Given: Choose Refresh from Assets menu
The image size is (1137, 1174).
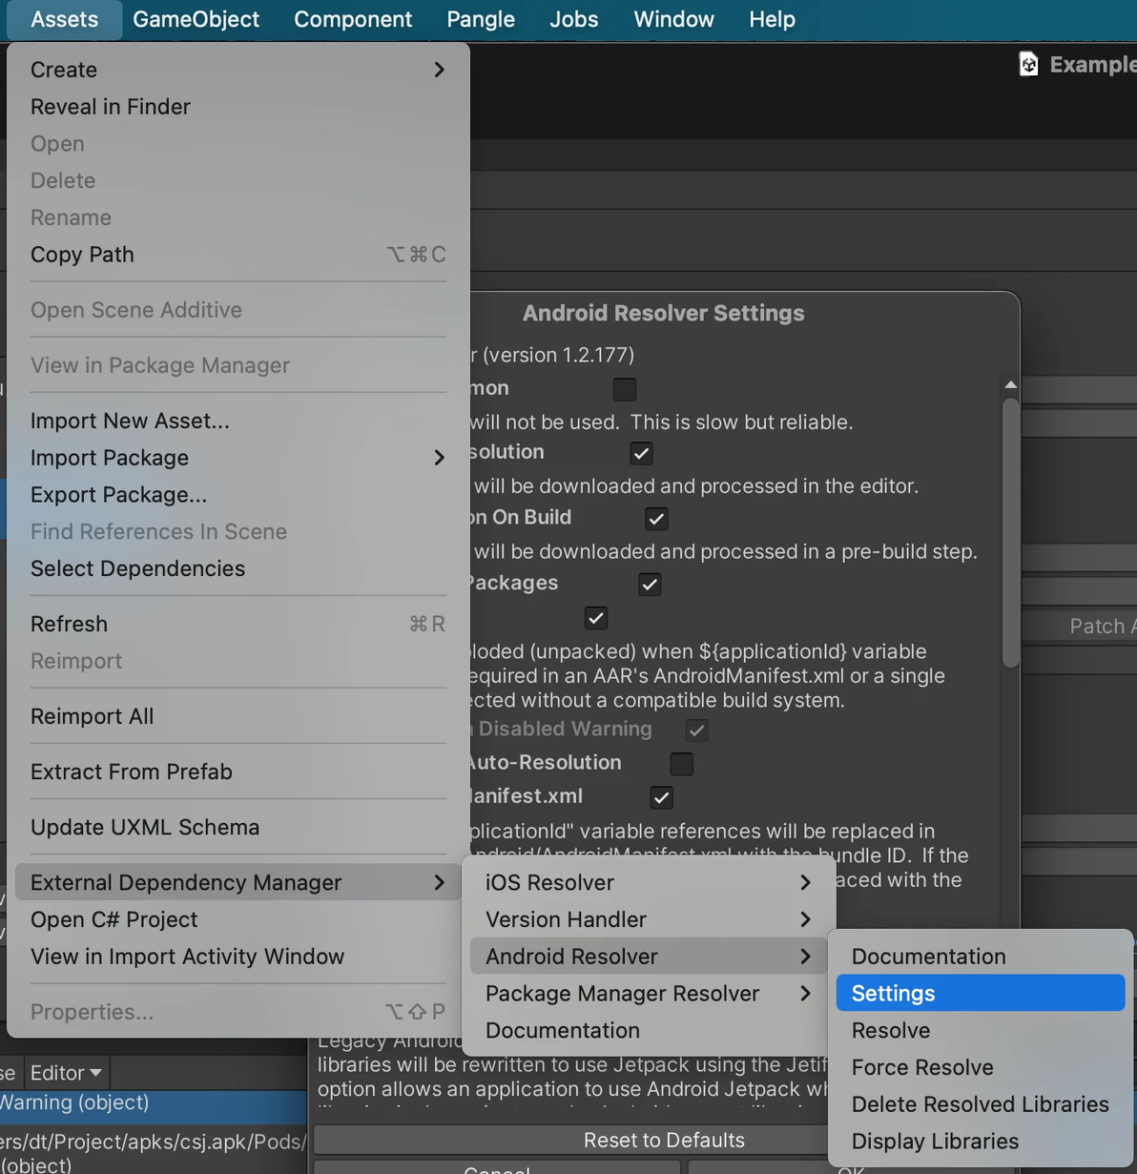Looking at the screenshot, I should [x=238, y=624].
